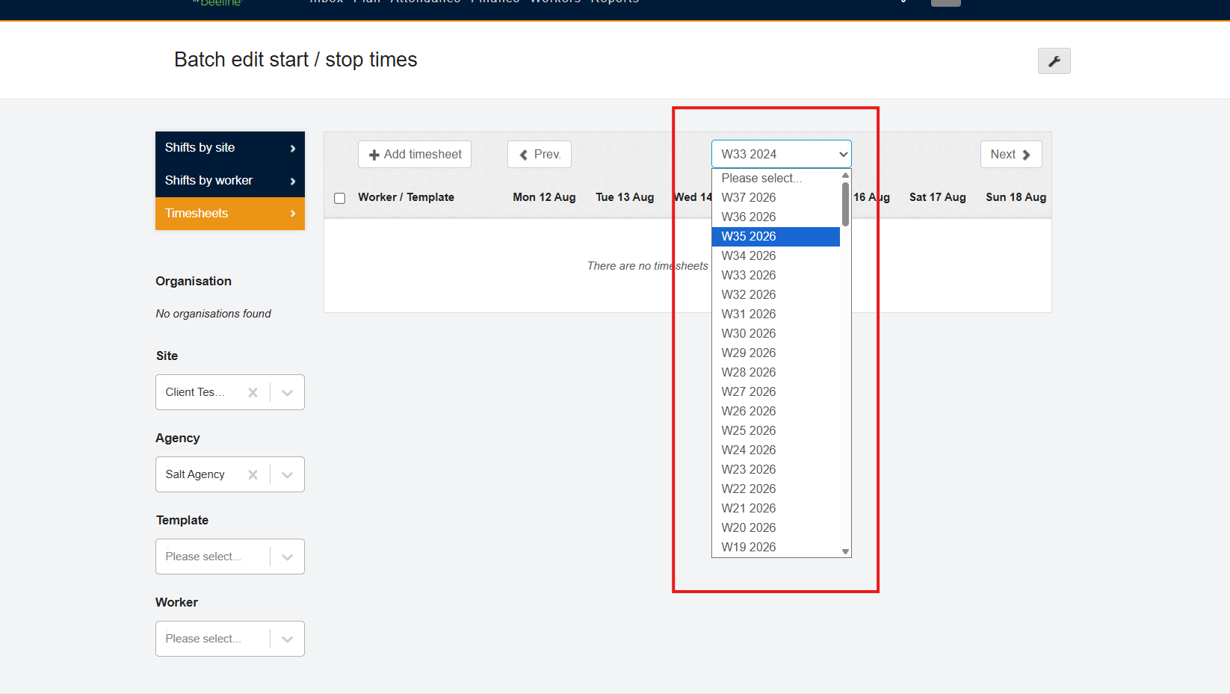1230x694 pixels.
Task: Open the Template select dropdown
Action: (x=230, y=557)
